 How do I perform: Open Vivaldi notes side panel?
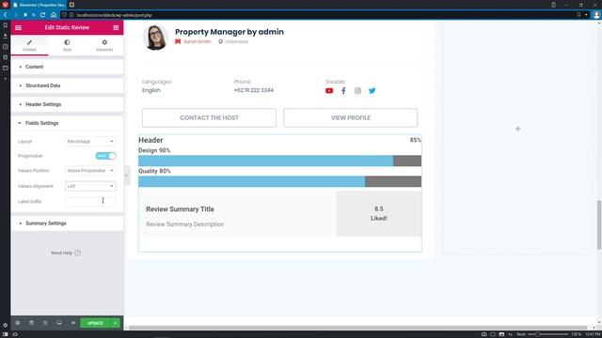coord(5,57)
